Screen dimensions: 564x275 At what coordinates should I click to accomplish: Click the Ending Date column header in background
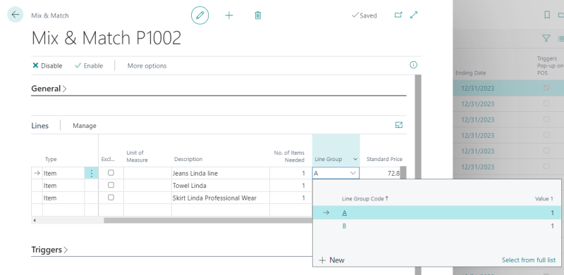[470, 73]
